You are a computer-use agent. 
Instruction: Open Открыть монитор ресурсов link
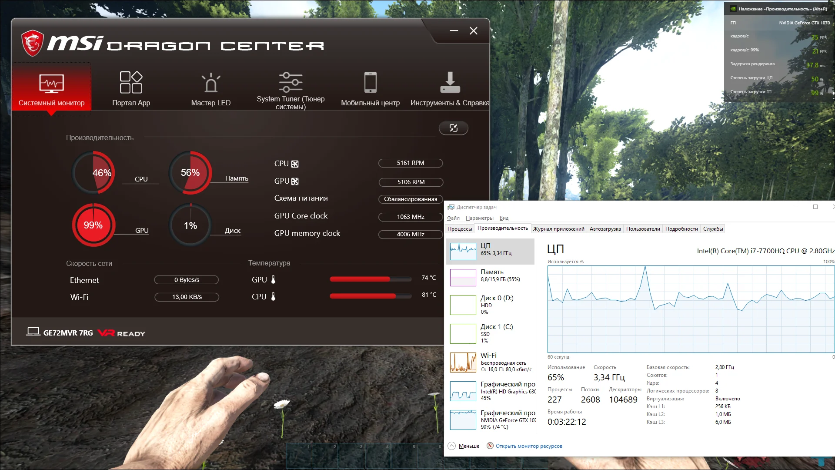(x=528, y=446)
